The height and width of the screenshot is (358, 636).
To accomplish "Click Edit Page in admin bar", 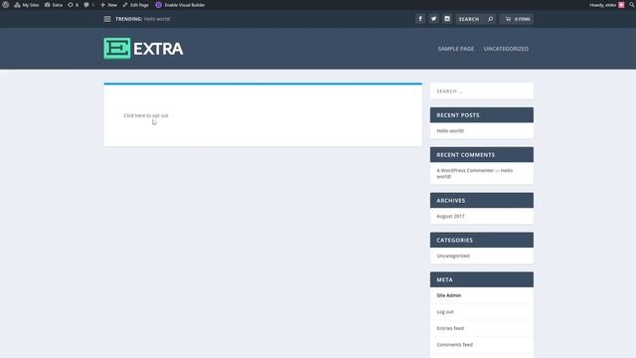I will (135, 5).
